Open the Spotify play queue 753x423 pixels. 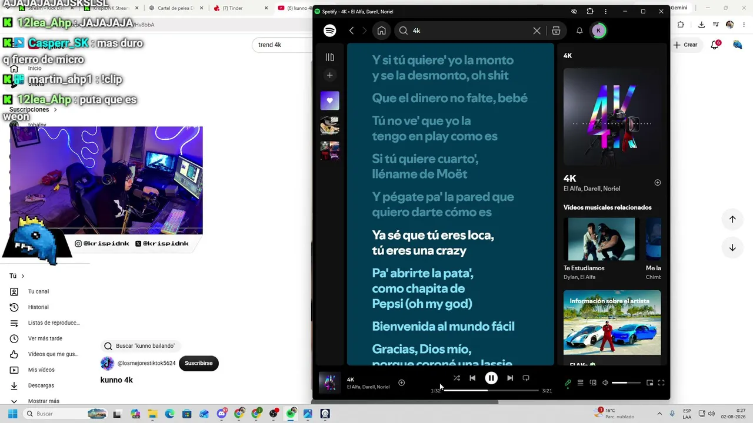(x=580, y=383)
